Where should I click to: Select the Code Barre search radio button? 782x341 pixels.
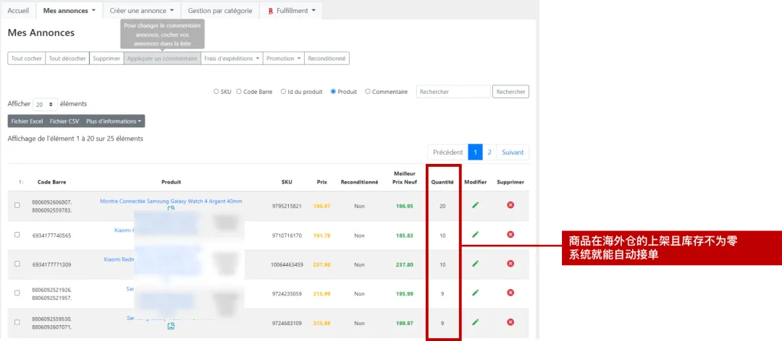(239, 92)
